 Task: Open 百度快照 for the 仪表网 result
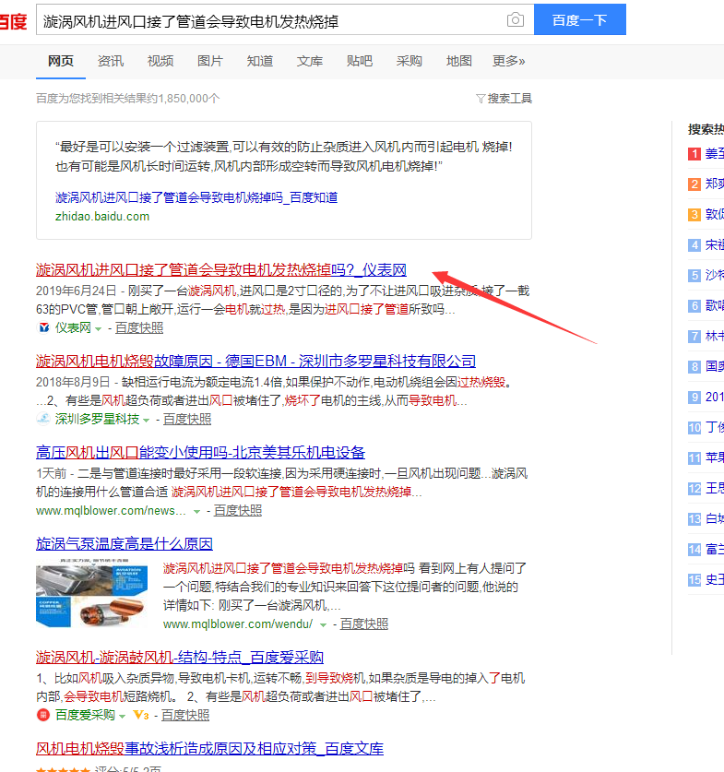point(139,328)
